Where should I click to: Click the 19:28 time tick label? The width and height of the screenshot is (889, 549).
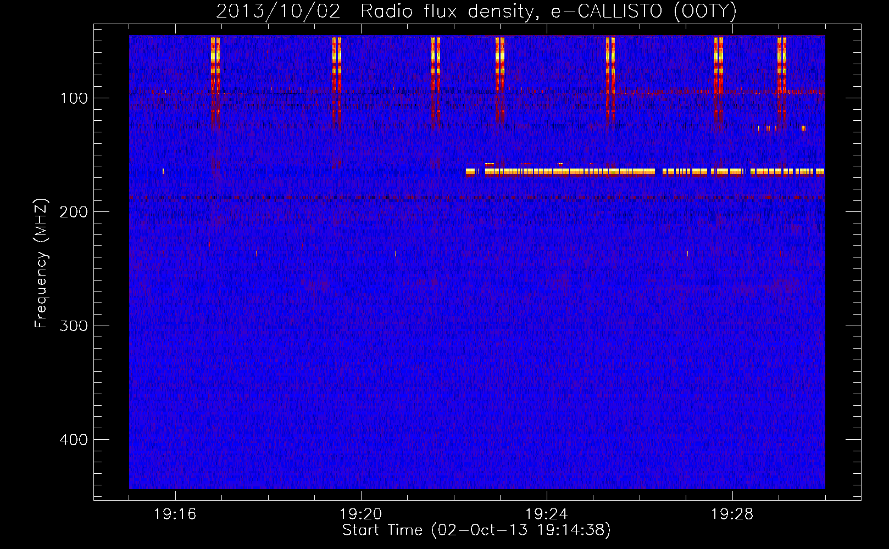(732, 514)
